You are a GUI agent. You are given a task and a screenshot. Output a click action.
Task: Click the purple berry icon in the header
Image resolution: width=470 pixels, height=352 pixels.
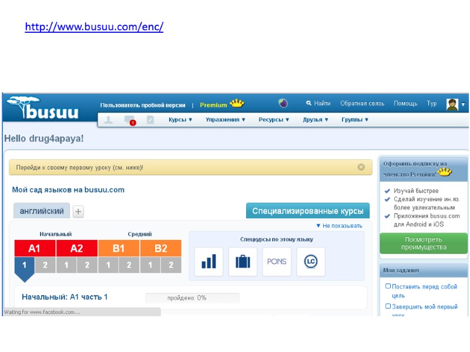pos(283,103)
